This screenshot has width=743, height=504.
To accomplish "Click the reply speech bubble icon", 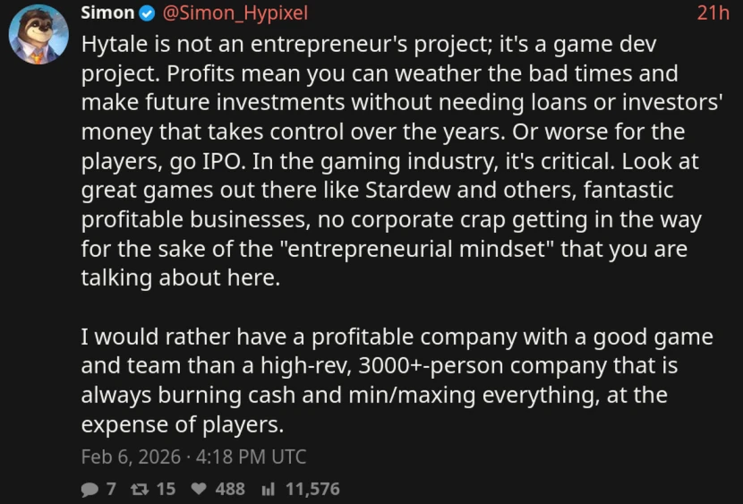I will tap(90, 489).
